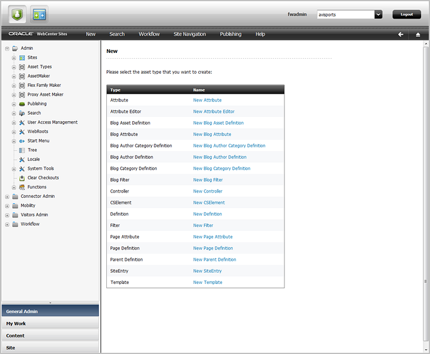Click the System Tools icon
Image resolution: width=430 pixels, height=354 pixels.
click(22, 169)
